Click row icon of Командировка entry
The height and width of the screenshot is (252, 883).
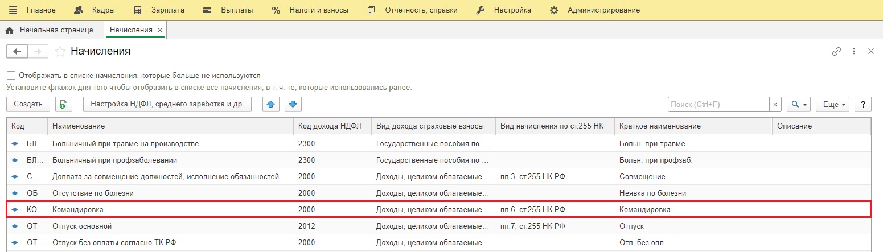[x=15, y=210]
